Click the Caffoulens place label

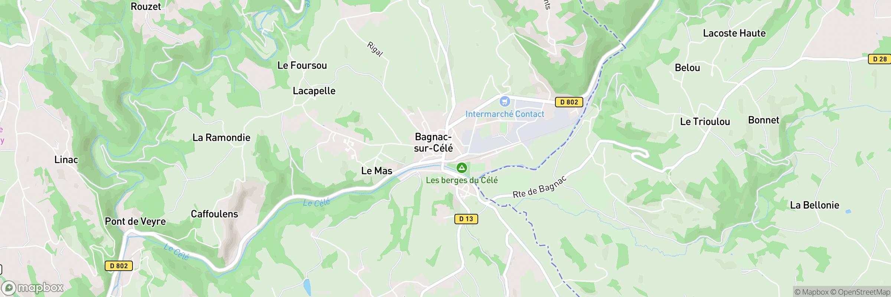215,214
